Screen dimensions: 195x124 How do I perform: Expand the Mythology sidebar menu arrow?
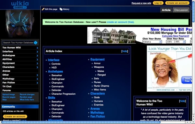pos(37,79)
